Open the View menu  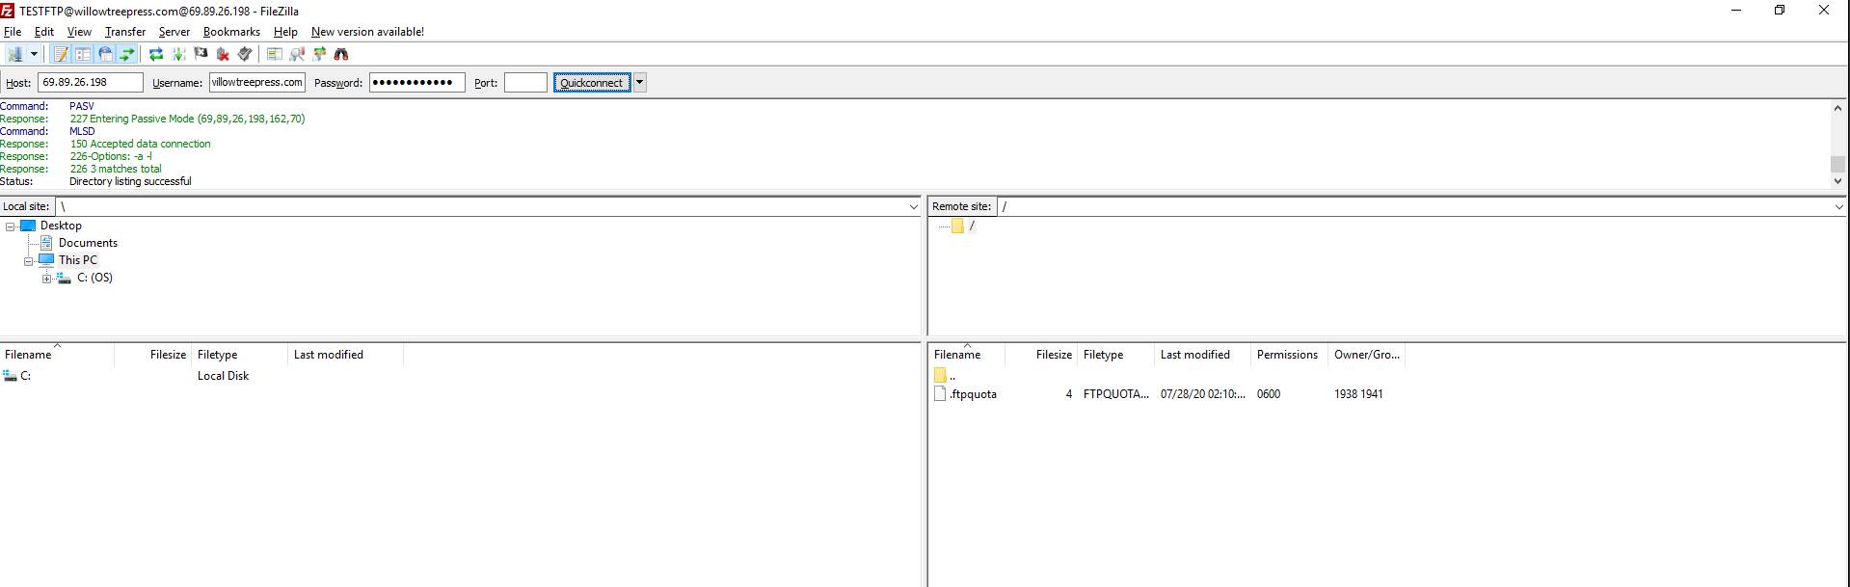(79, 32)
